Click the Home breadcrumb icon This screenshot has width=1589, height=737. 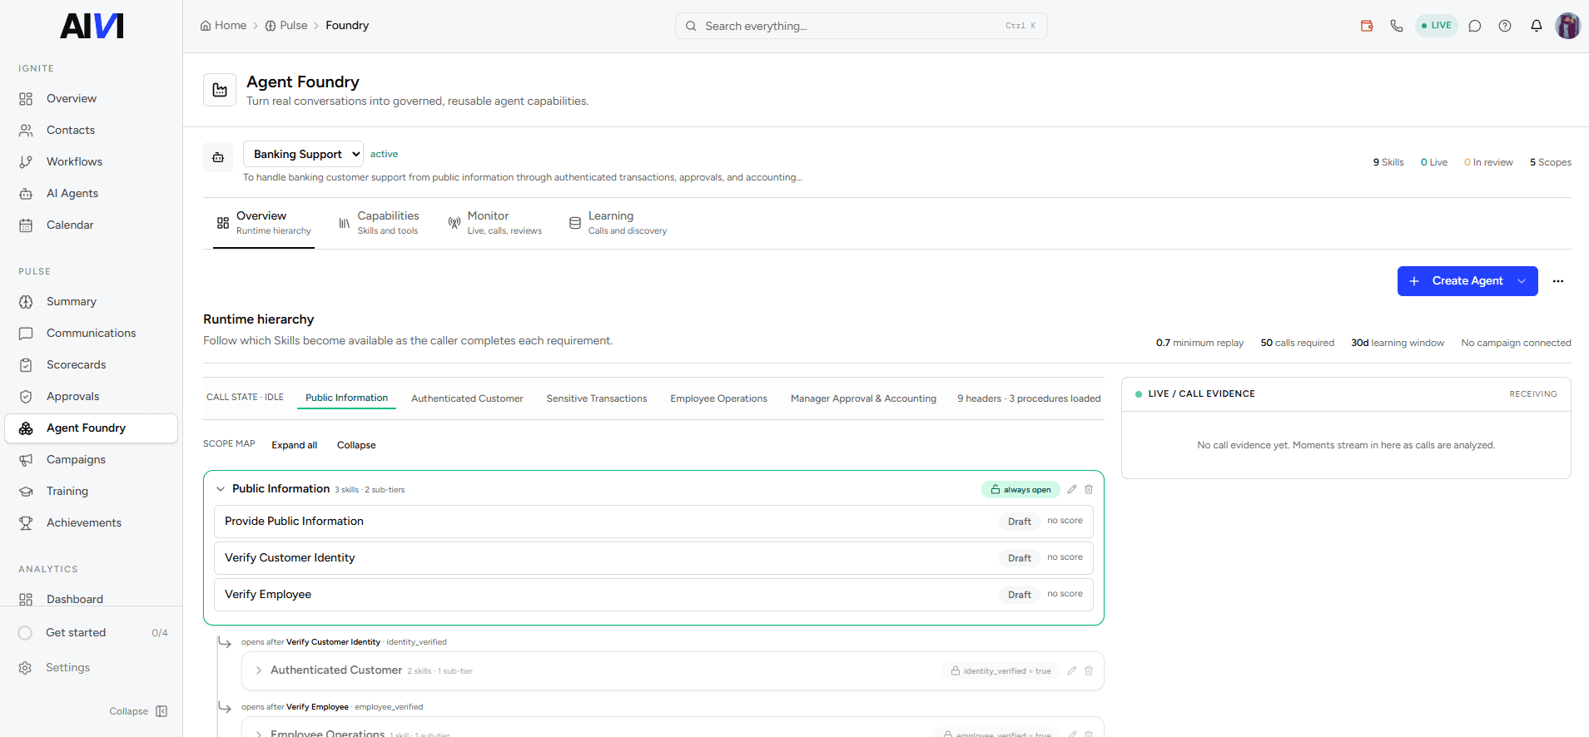pos(206,26)
